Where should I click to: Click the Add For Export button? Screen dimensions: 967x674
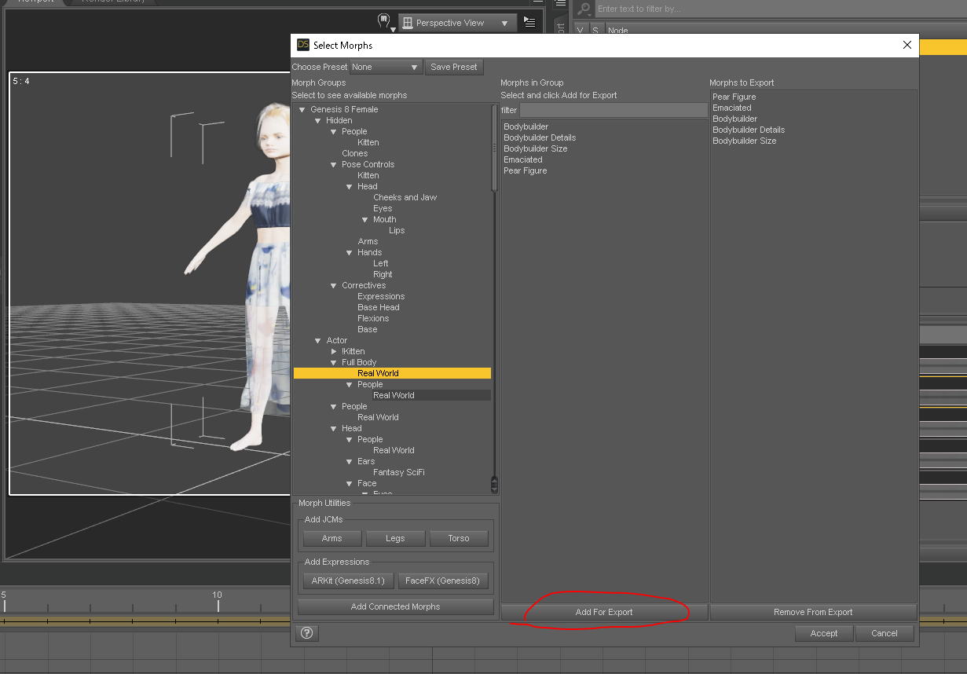pyautogui.click(x=603, y=613)
